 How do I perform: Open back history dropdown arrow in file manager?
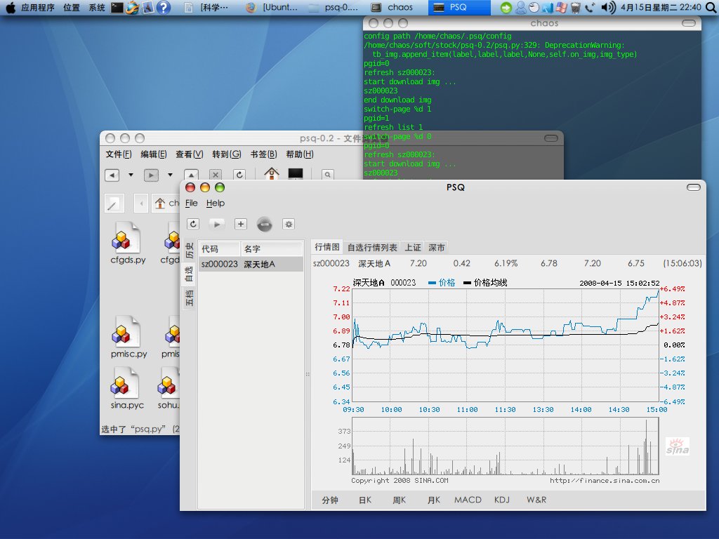pos(131,175)
